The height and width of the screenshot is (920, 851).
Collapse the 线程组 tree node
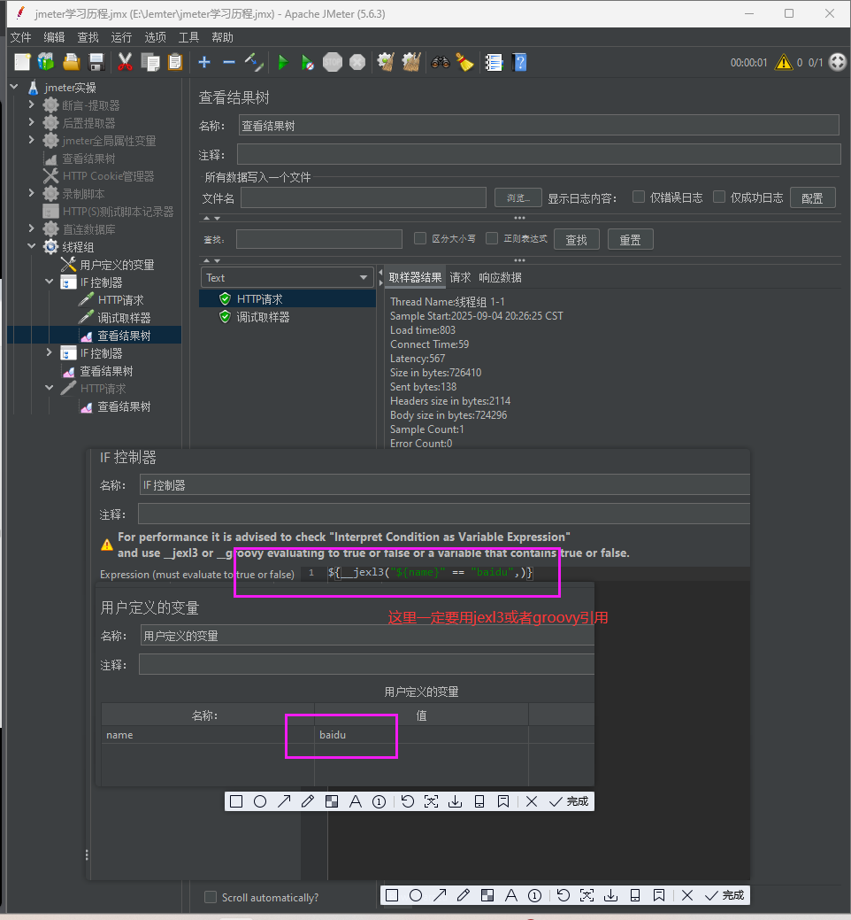[32, 246]
